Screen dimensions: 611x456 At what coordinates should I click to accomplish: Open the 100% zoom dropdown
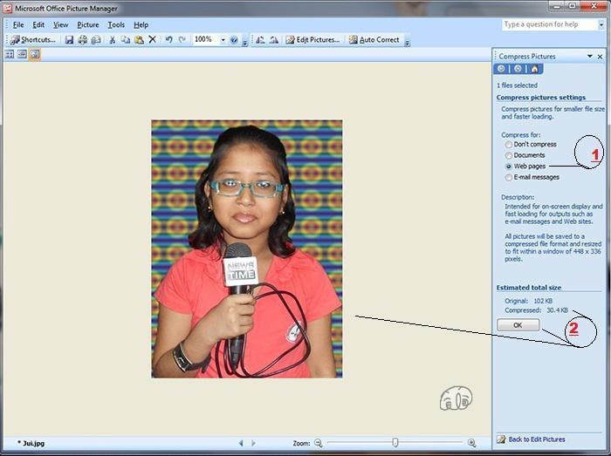point(223,40)
